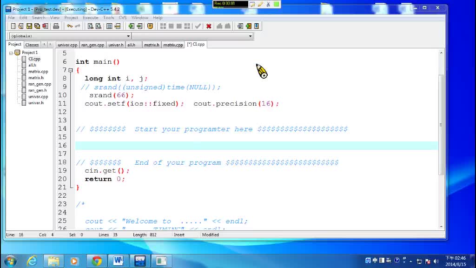Open the View menu
476x268 pixels.
point(55,18)
